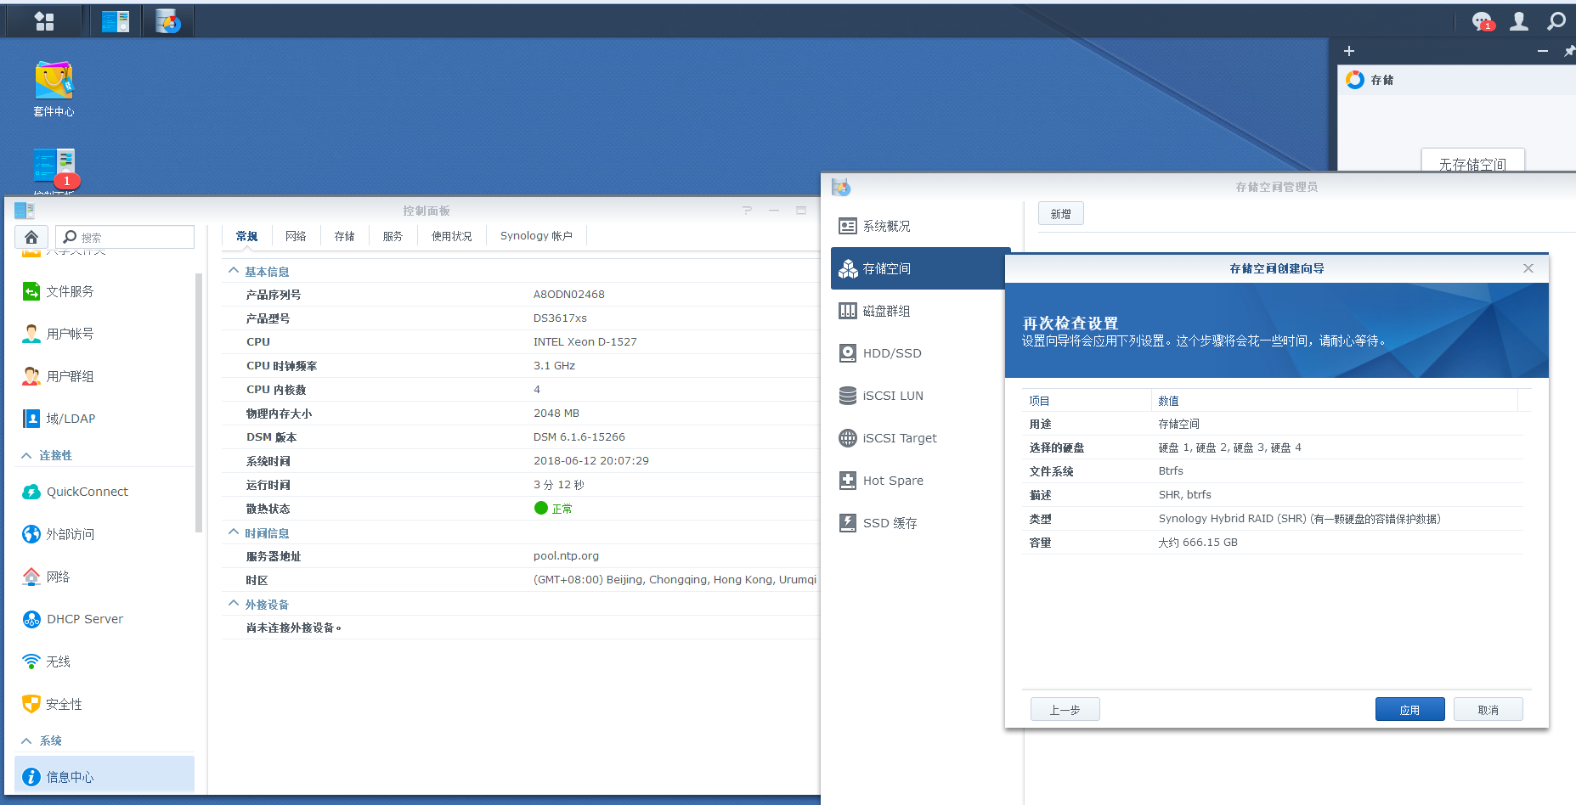Viewport: 1576px width, 805px height.
Task: Minimize the widget panel
Action: [1542, 51]
